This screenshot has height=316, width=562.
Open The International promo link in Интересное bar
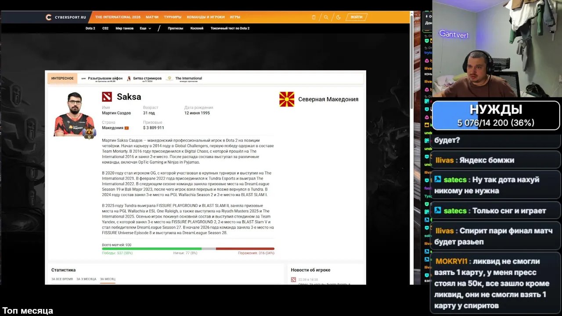(x=188, y=79)
